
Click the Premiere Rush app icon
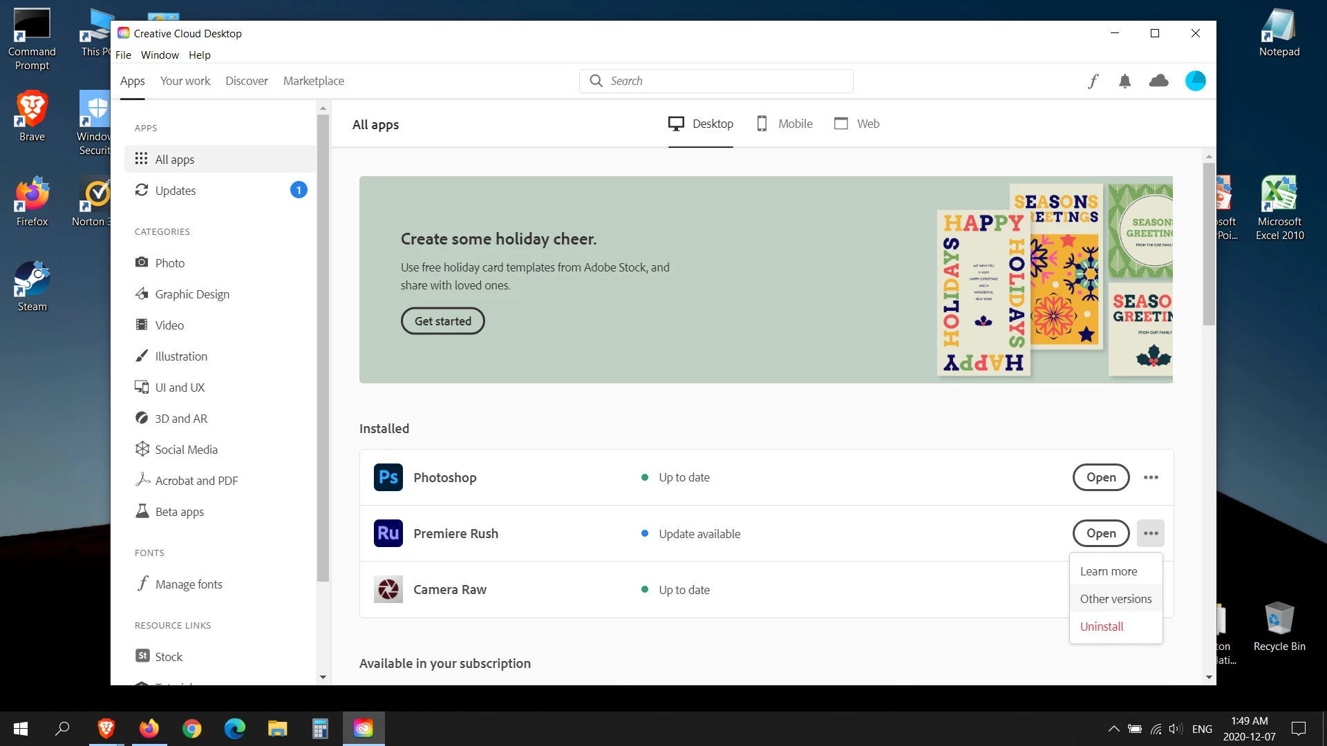[388, 533]
